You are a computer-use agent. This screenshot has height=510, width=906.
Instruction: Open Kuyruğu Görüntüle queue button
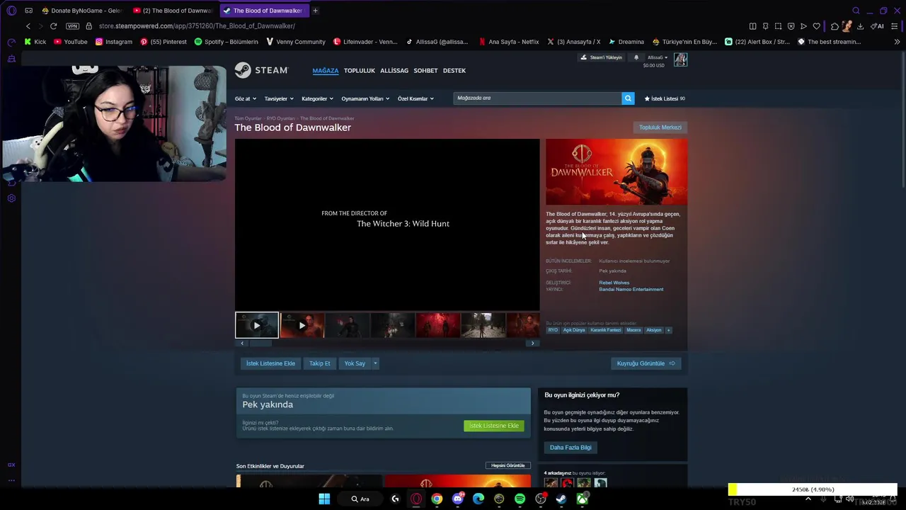[x=646, y=363]
